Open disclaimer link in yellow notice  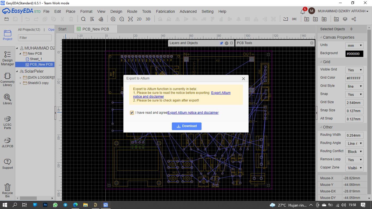coord(182,95)
